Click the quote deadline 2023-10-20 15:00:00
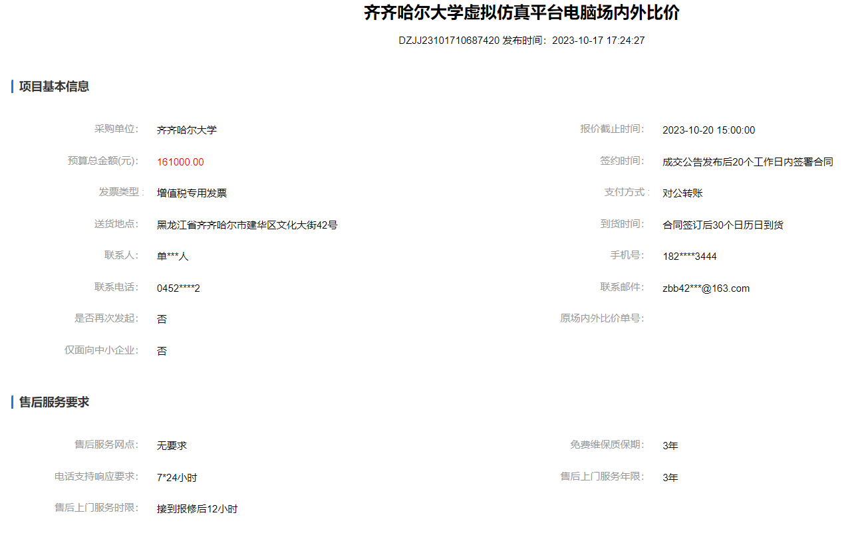 tap(708, 130)
